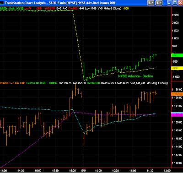Screen dimensions: 183x173
Task: Click the TradeStation chart window icon
Action: 1,3
